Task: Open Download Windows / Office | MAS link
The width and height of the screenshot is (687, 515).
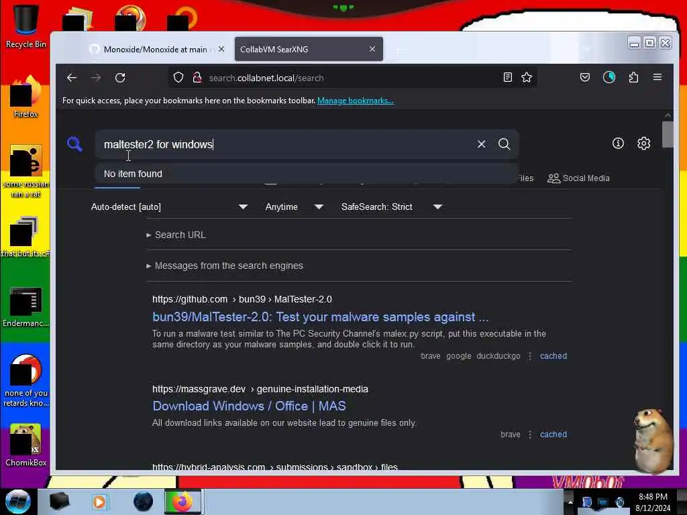Action: (x=250, y=406)
